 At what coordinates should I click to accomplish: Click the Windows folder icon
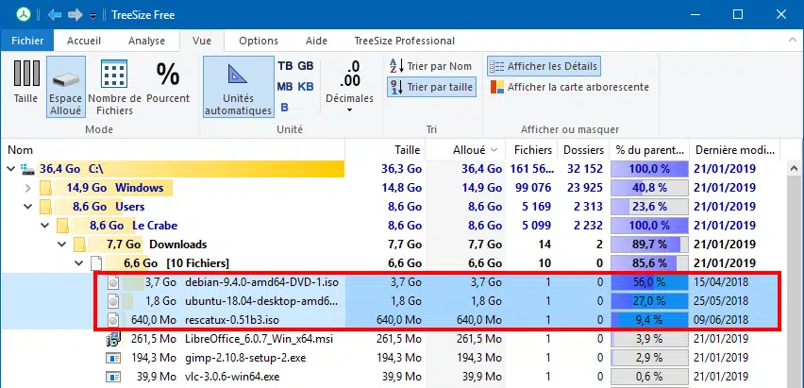click(45, 188)
